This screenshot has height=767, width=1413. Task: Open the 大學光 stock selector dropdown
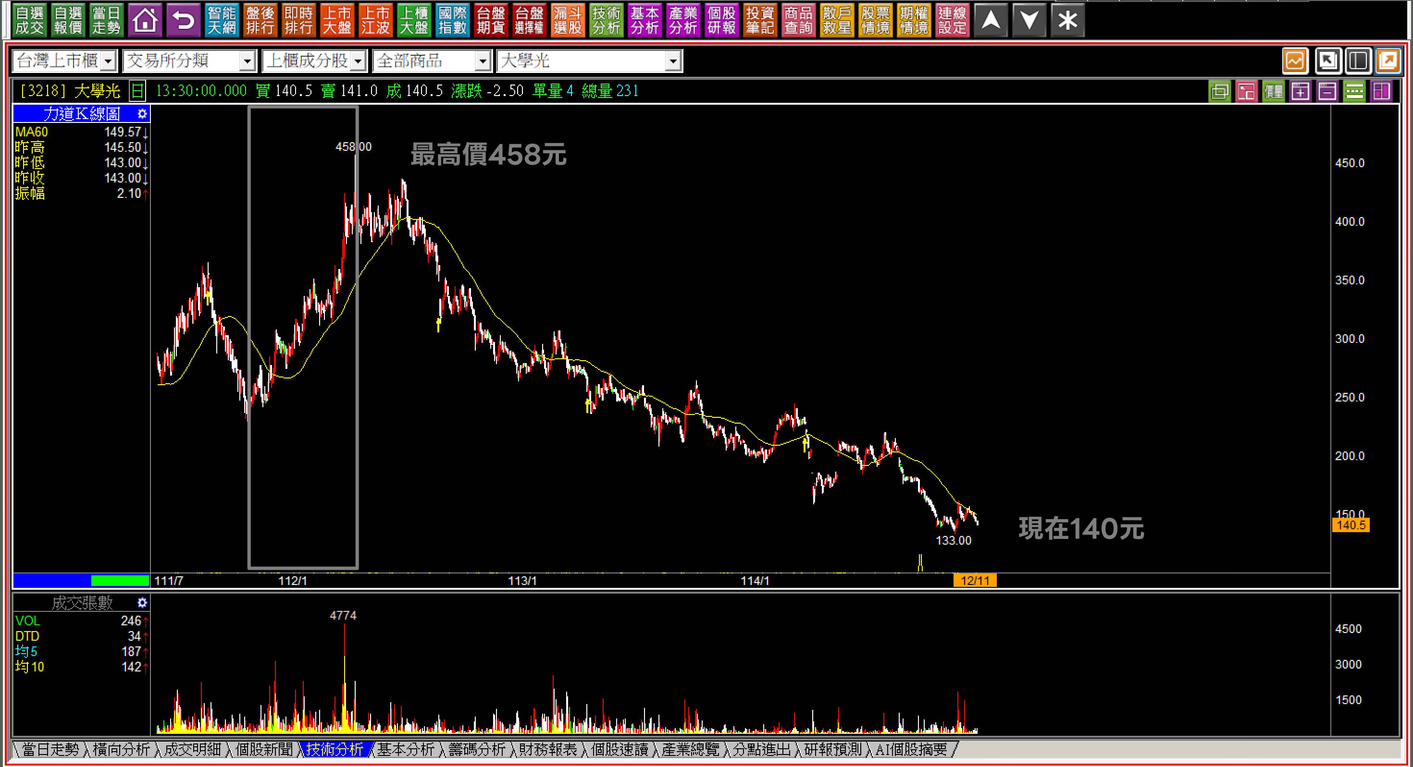tap(673, 61)
